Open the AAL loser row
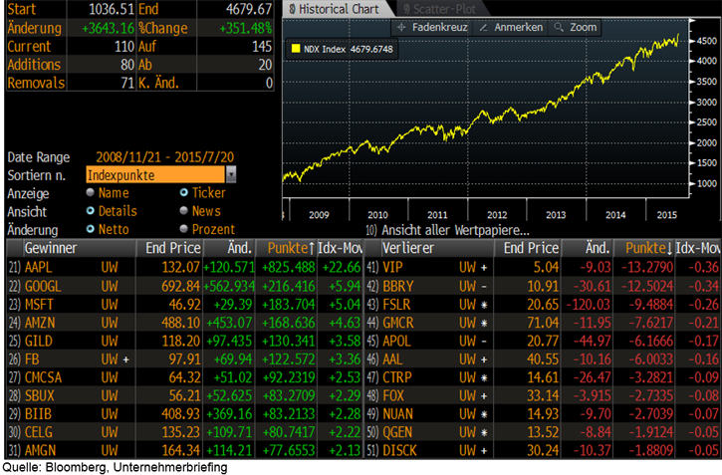722x475 pixels. tap(543, 359)
